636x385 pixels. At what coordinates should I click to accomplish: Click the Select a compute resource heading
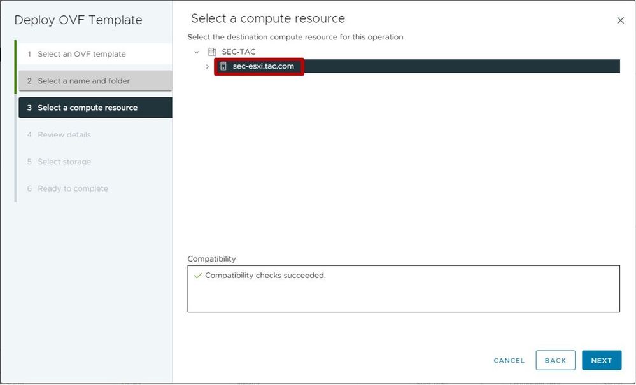click(x=268, y=18)
